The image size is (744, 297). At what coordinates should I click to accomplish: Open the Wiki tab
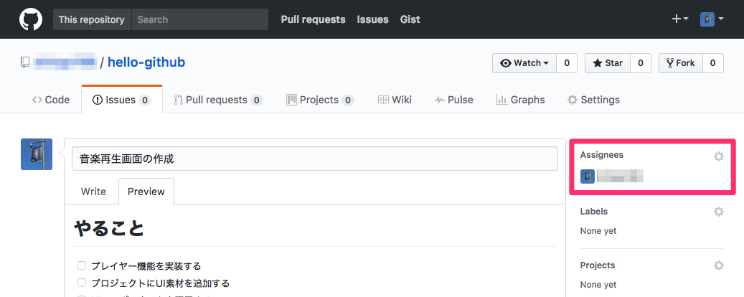(395, 100)
